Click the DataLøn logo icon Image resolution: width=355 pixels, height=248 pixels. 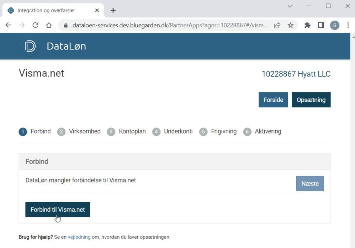tap(30, 46)
